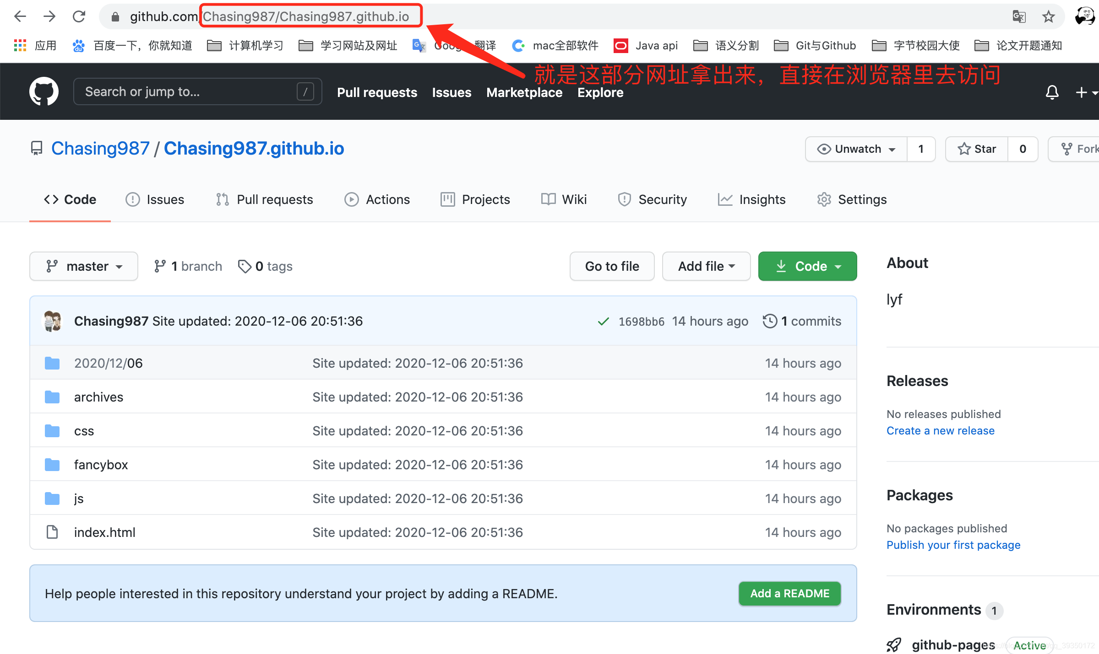Open the archives folder
Image resolution: width=1099 pixels, height=654 pixels.
pyautogui.click(x=98, y=397)
